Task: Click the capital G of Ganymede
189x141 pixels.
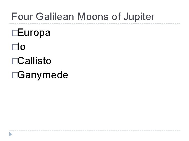Action: click(x=21, y=75)
